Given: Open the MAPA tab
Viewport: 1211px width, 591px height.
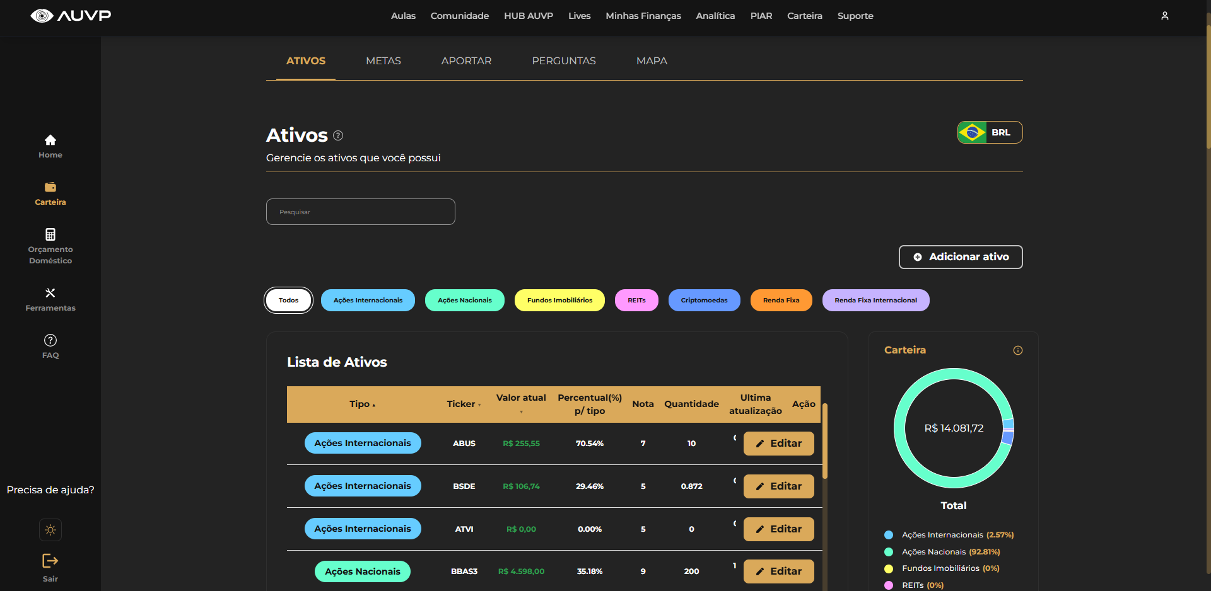Looking at the screenshot, I should click(652, 61).
